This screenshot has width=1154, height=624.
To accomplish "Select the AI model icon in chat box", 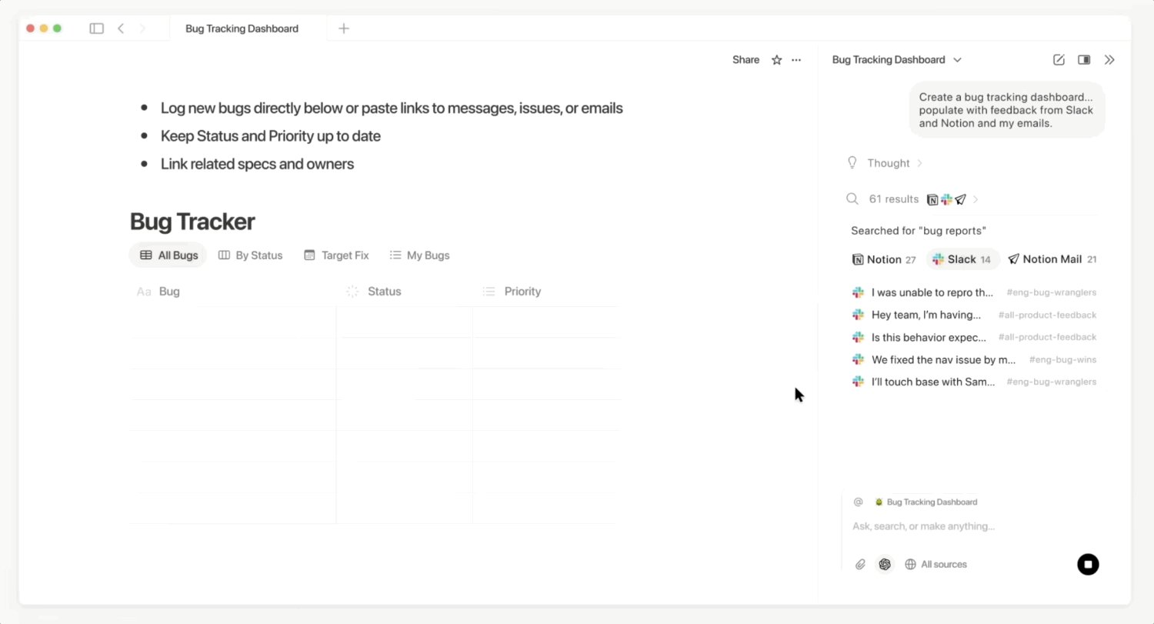I will click(x=885, y=565).
